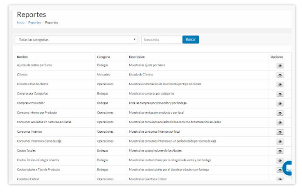Click the Descripcion column header

coord(137,57)
